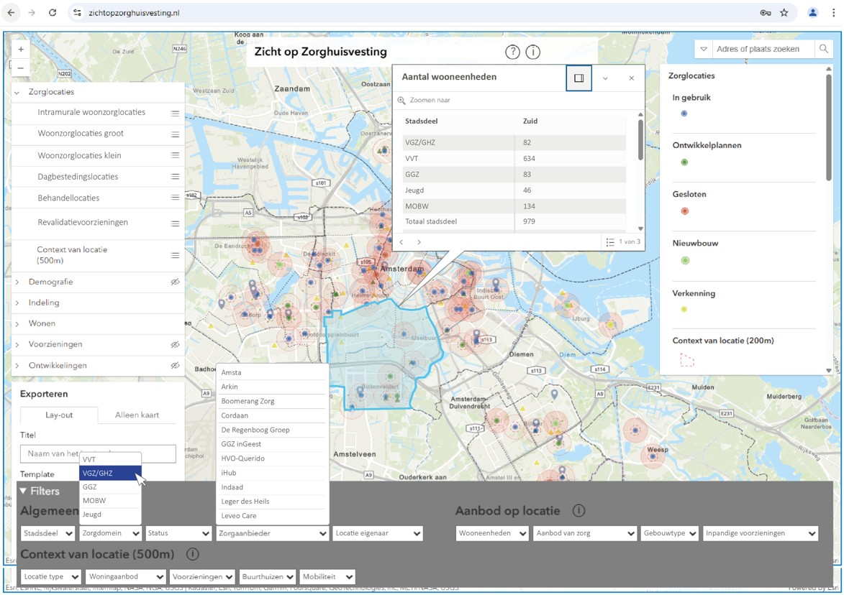Expand the Voorzieningen layer group

17,344
